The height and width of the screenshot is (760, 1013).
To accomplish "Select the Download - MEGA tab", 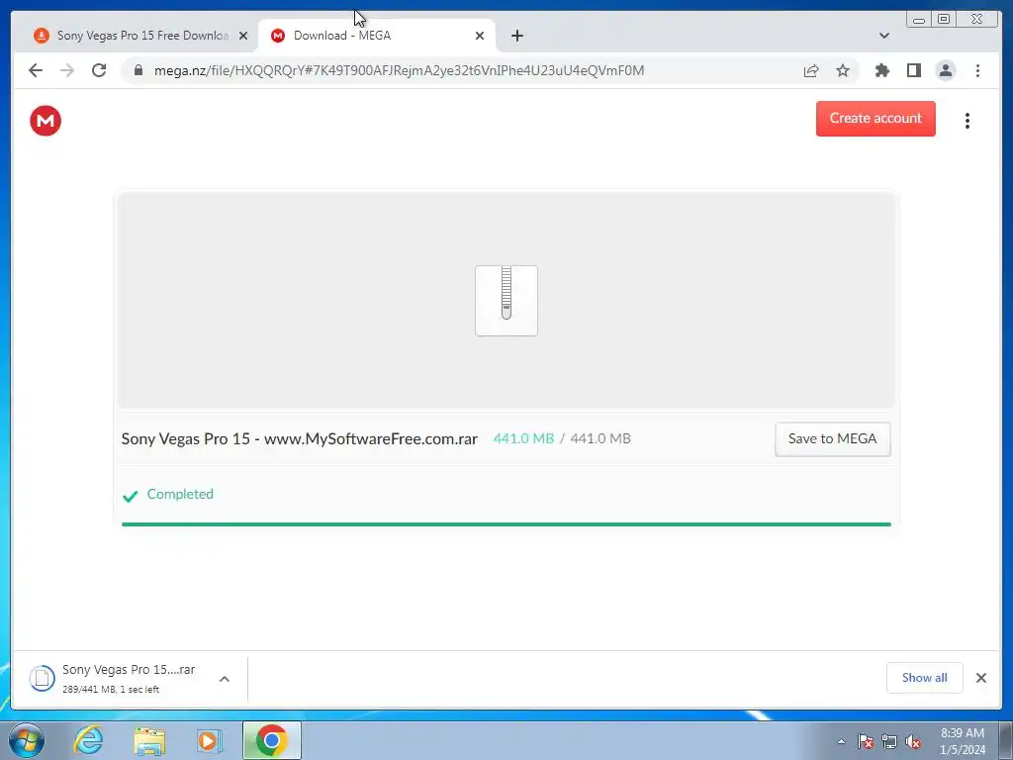I will [377, 36].
